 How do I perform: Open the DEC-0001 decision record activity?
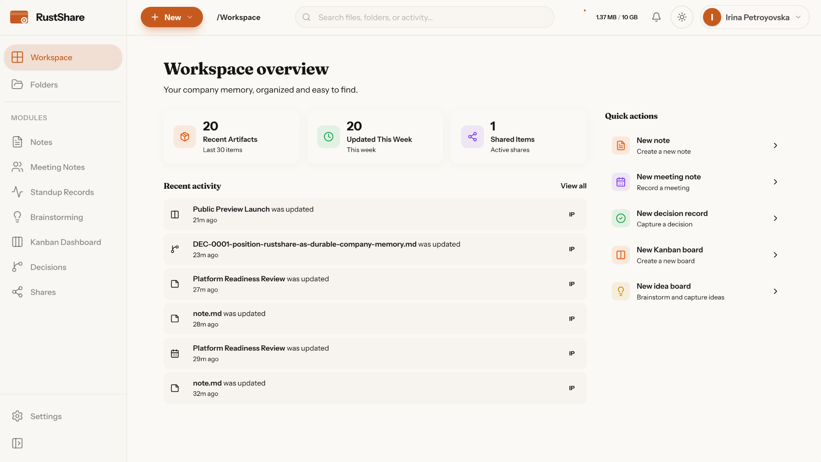click(x=375, y=249)
